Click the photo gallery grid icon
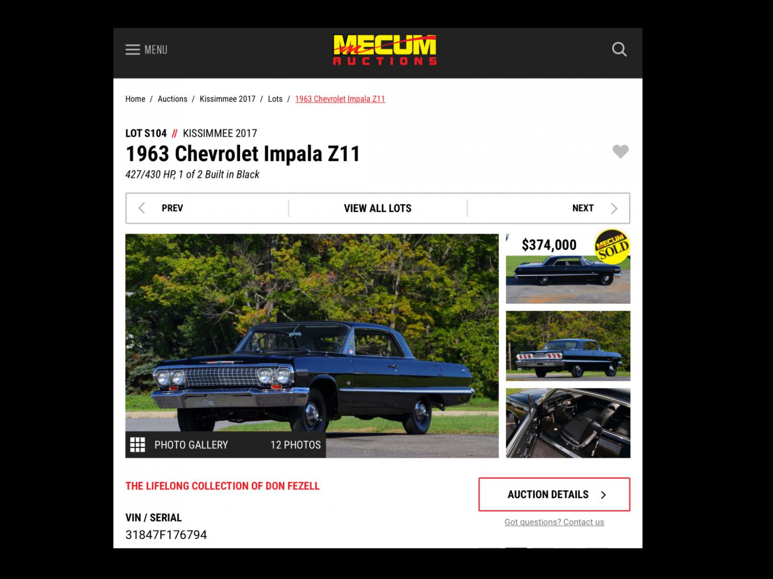 pos(138,445)
